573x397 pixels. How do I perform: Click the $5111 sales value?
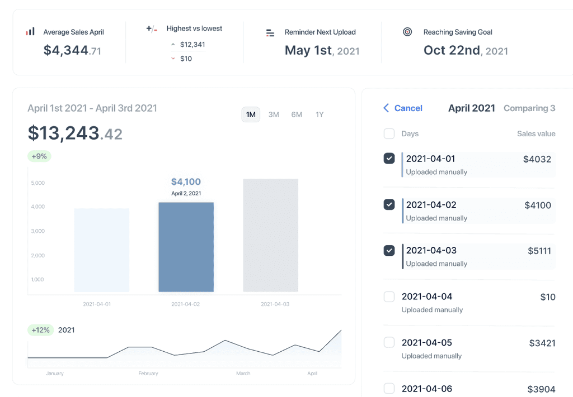pos(539,251)
